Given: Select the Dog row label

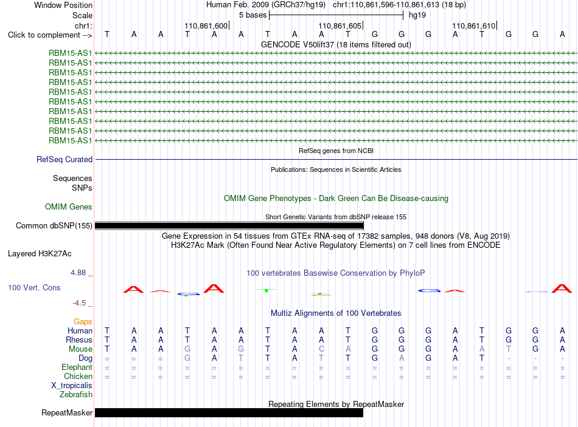Looking at the screenshot, I should (85, 358).
